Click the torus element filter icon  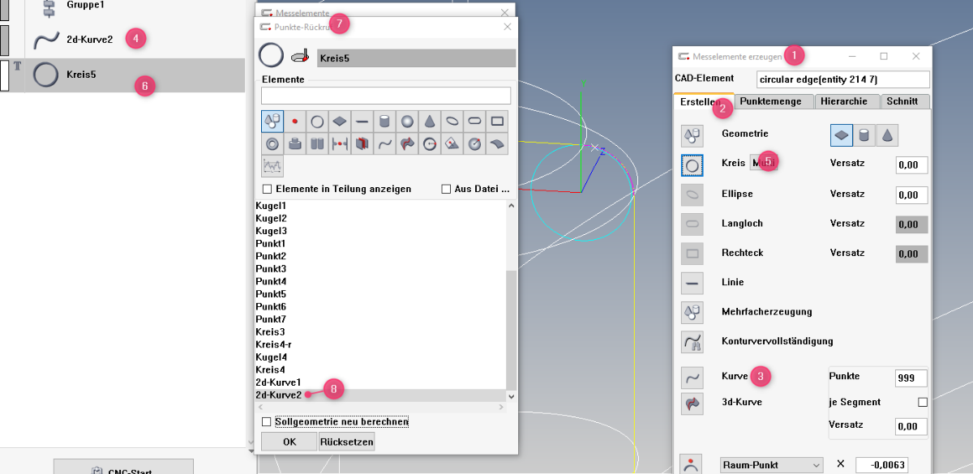coord(272,144)
